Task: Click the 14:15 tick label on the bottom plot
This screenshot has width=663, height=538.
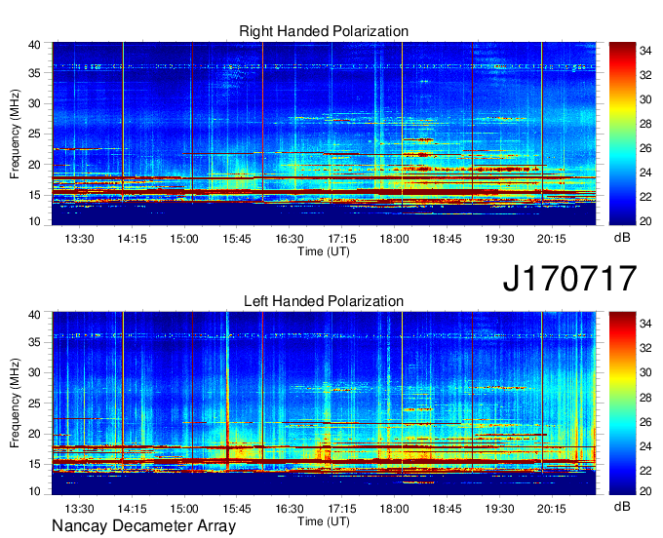Action: pyautogui.click(x=132, y=509)
